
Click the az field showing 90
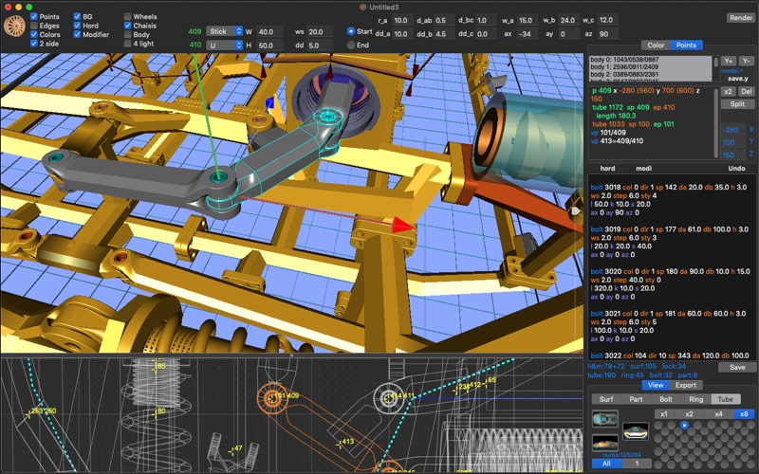click(x=608, y=34)
